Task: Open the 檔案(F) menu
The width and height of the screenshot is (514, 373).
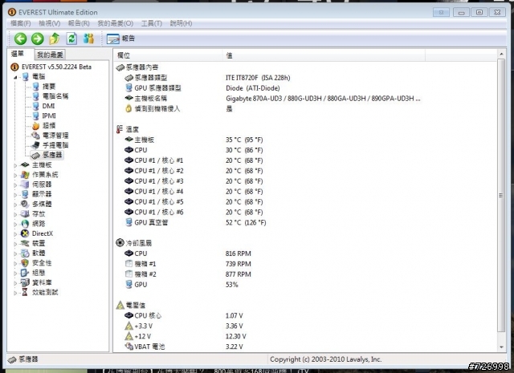Action: (20, 23)
